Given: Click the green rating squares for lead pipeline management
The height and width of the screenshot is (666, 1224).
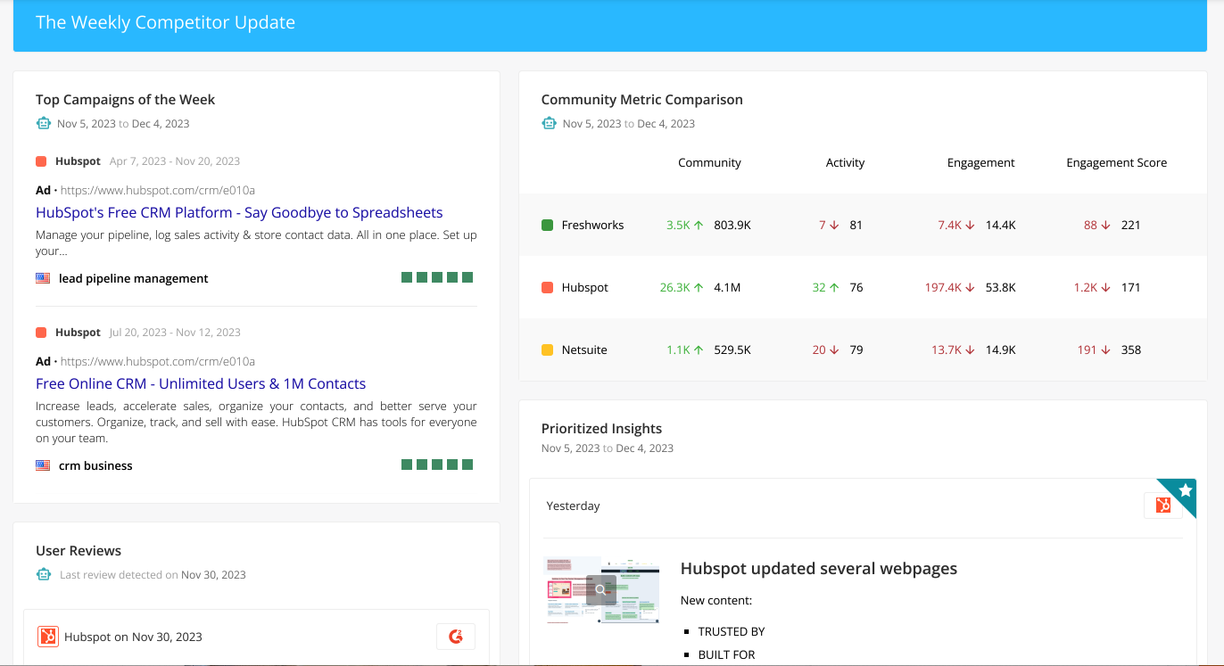Looking at the screenshot, I should pyautogui.click(x=437, y=277).
